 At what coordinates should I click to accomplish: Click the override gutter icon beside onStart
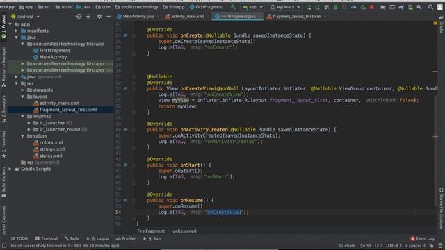[125, 165]
